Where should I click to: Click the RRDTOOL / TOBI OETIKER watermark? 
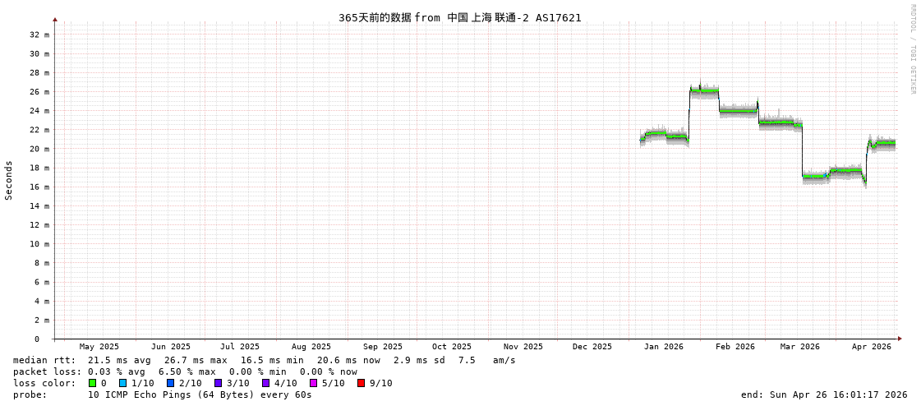[912, 49]
